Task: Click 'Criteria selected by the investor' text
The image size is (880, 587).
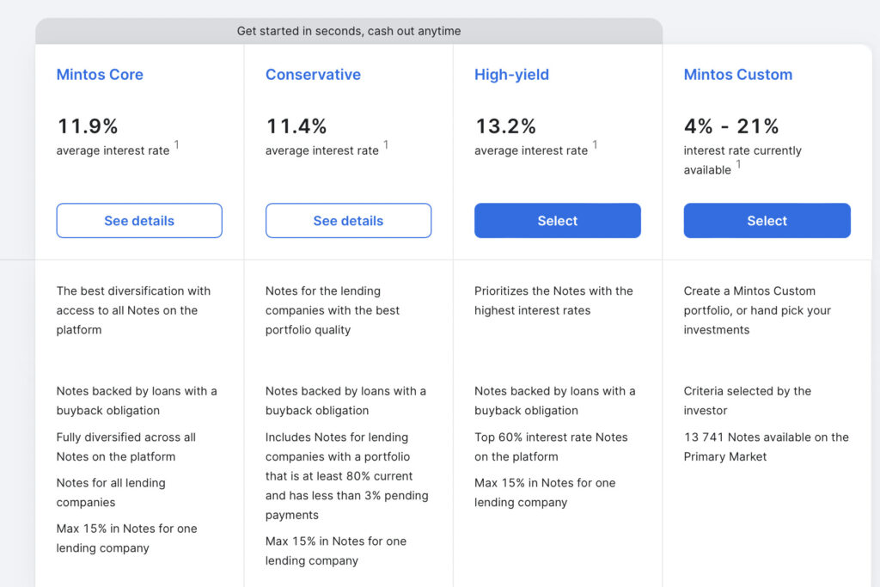Action: [x=748, y=401]
